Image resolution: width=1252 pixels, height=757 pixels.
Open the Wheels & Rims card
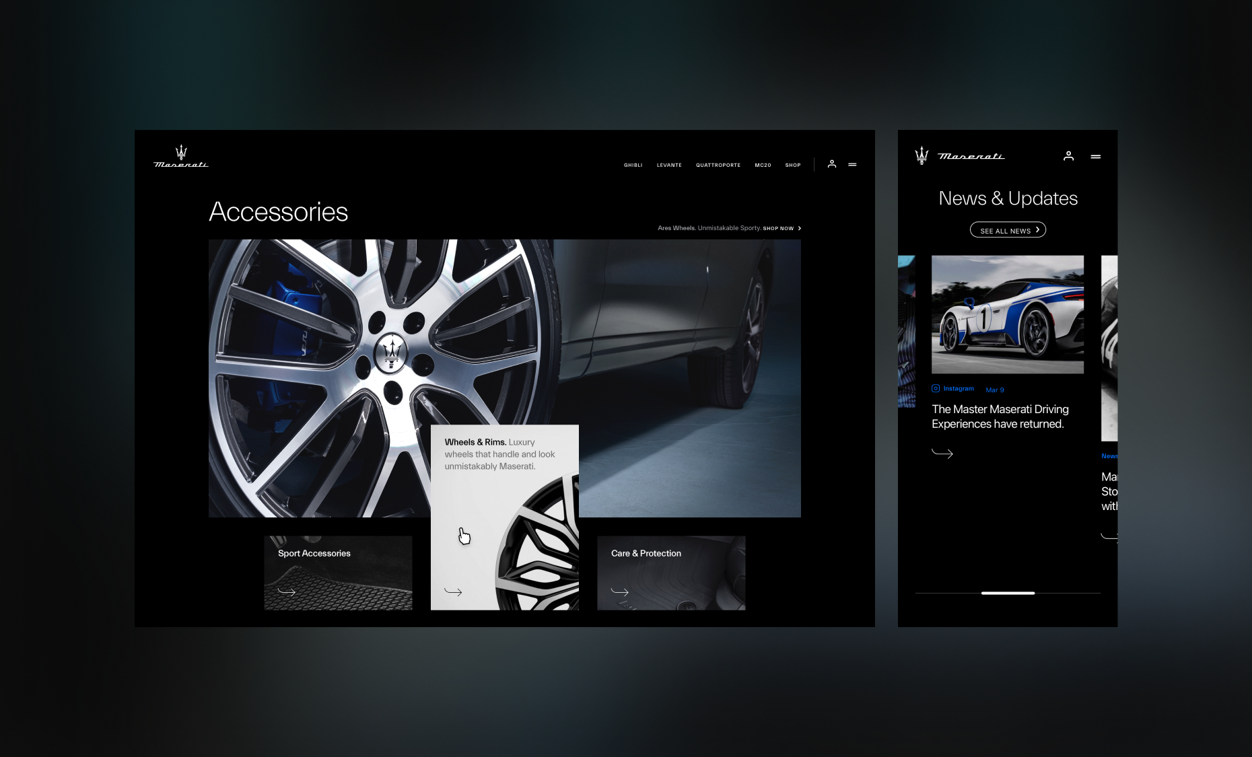pos(505,517)
